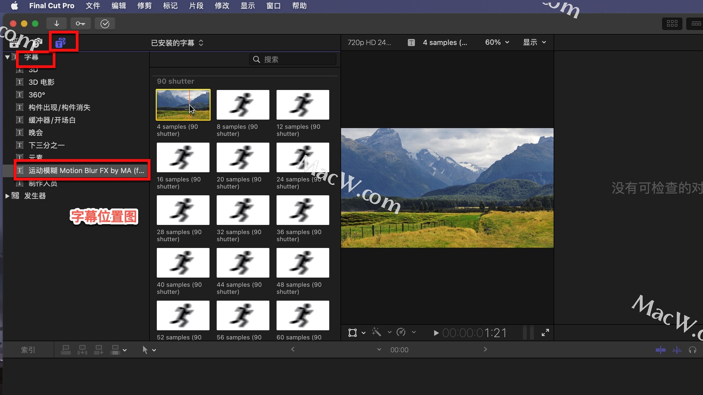Image resolution: width=703 pixels, height=395 pixels.
Task: Go forward in timeline history
Action: pyautogui.click(x=486, y=349)
